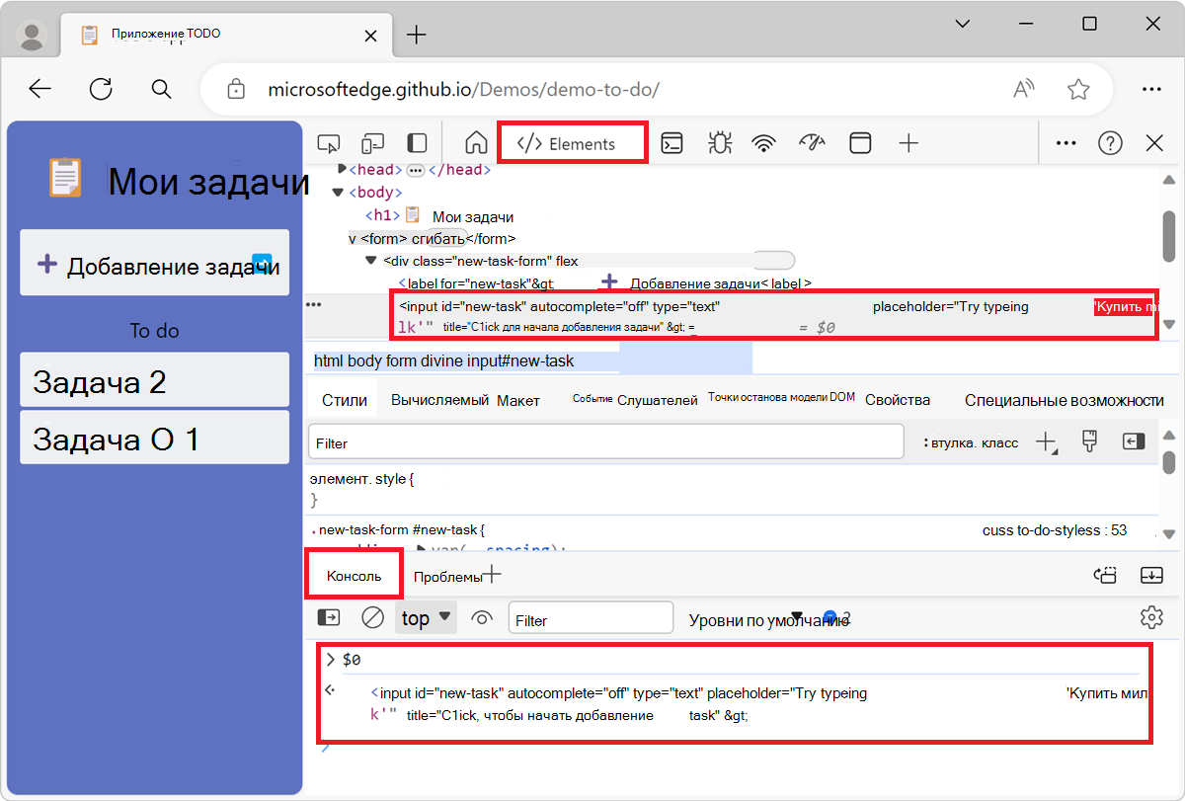1185x801 pixels.
Task: Select the Консоль drawer tab
Action: click(355, 576)
